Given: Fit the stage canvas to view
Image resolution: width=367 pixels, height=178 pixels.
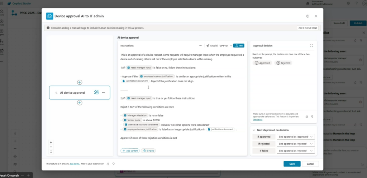Looking at the screenshot, I should [51, 152].
